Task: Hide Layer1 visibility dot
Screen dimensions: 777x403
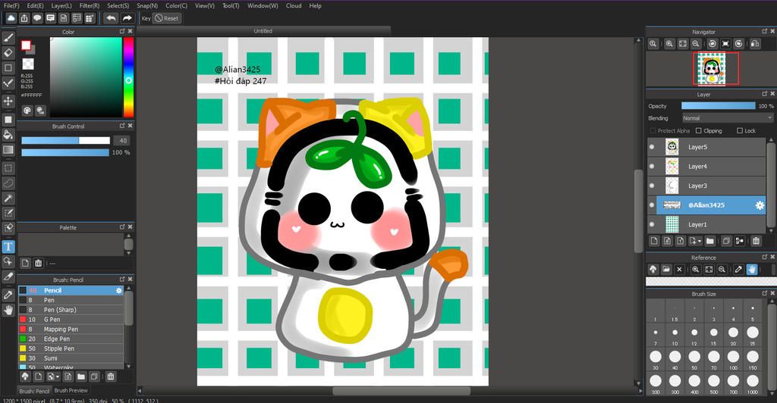Action: [x=652, y=224]
